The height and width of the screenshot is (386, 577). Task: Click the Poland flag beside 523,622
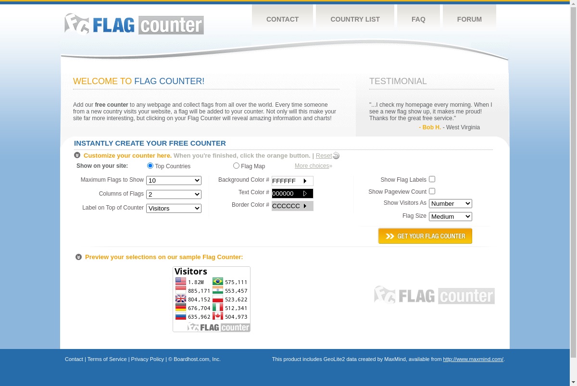218,299
